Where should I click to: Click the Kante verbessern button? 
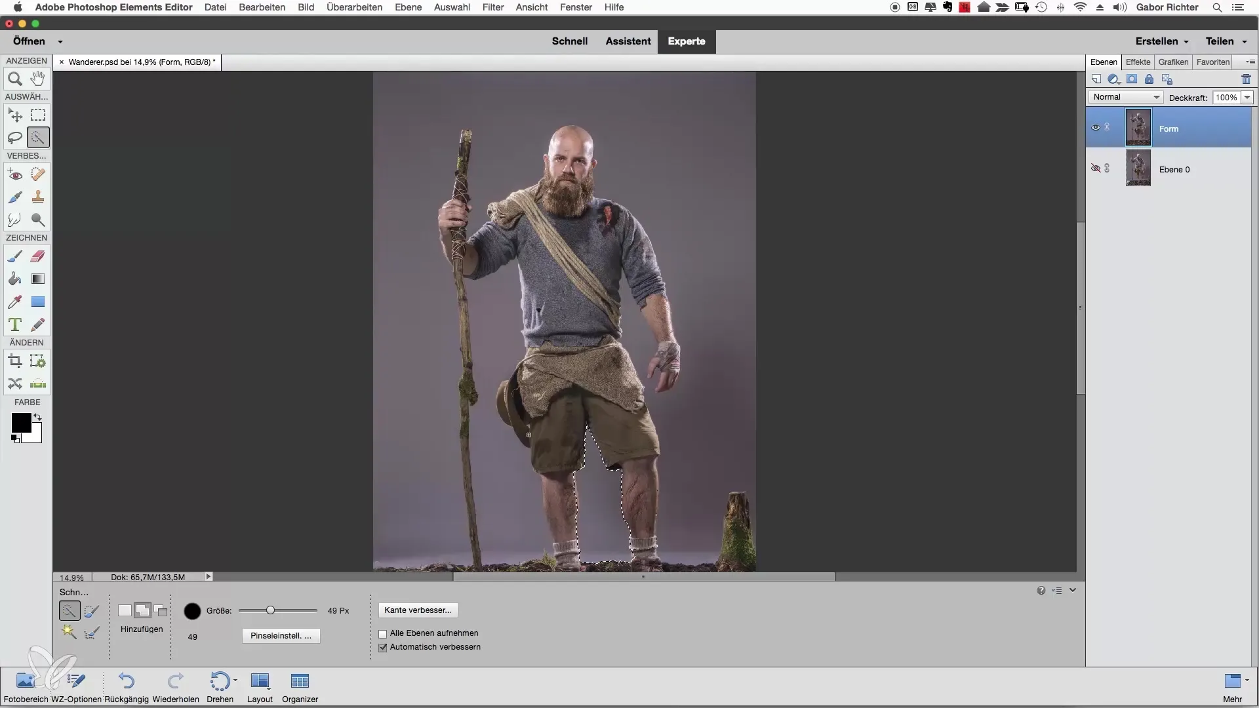pyautogui.click(x=418, y=610)
